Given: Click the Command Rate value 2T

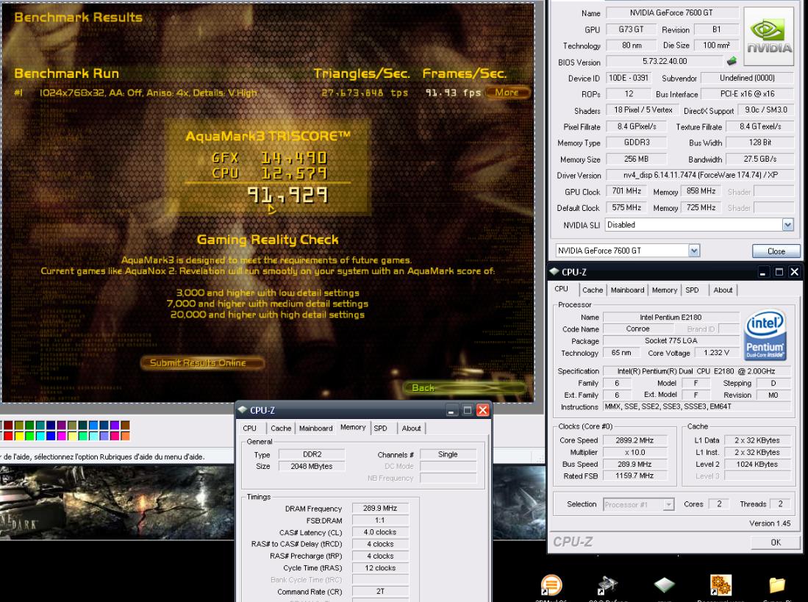Looking at the screenshot, I should pos(380,591).
